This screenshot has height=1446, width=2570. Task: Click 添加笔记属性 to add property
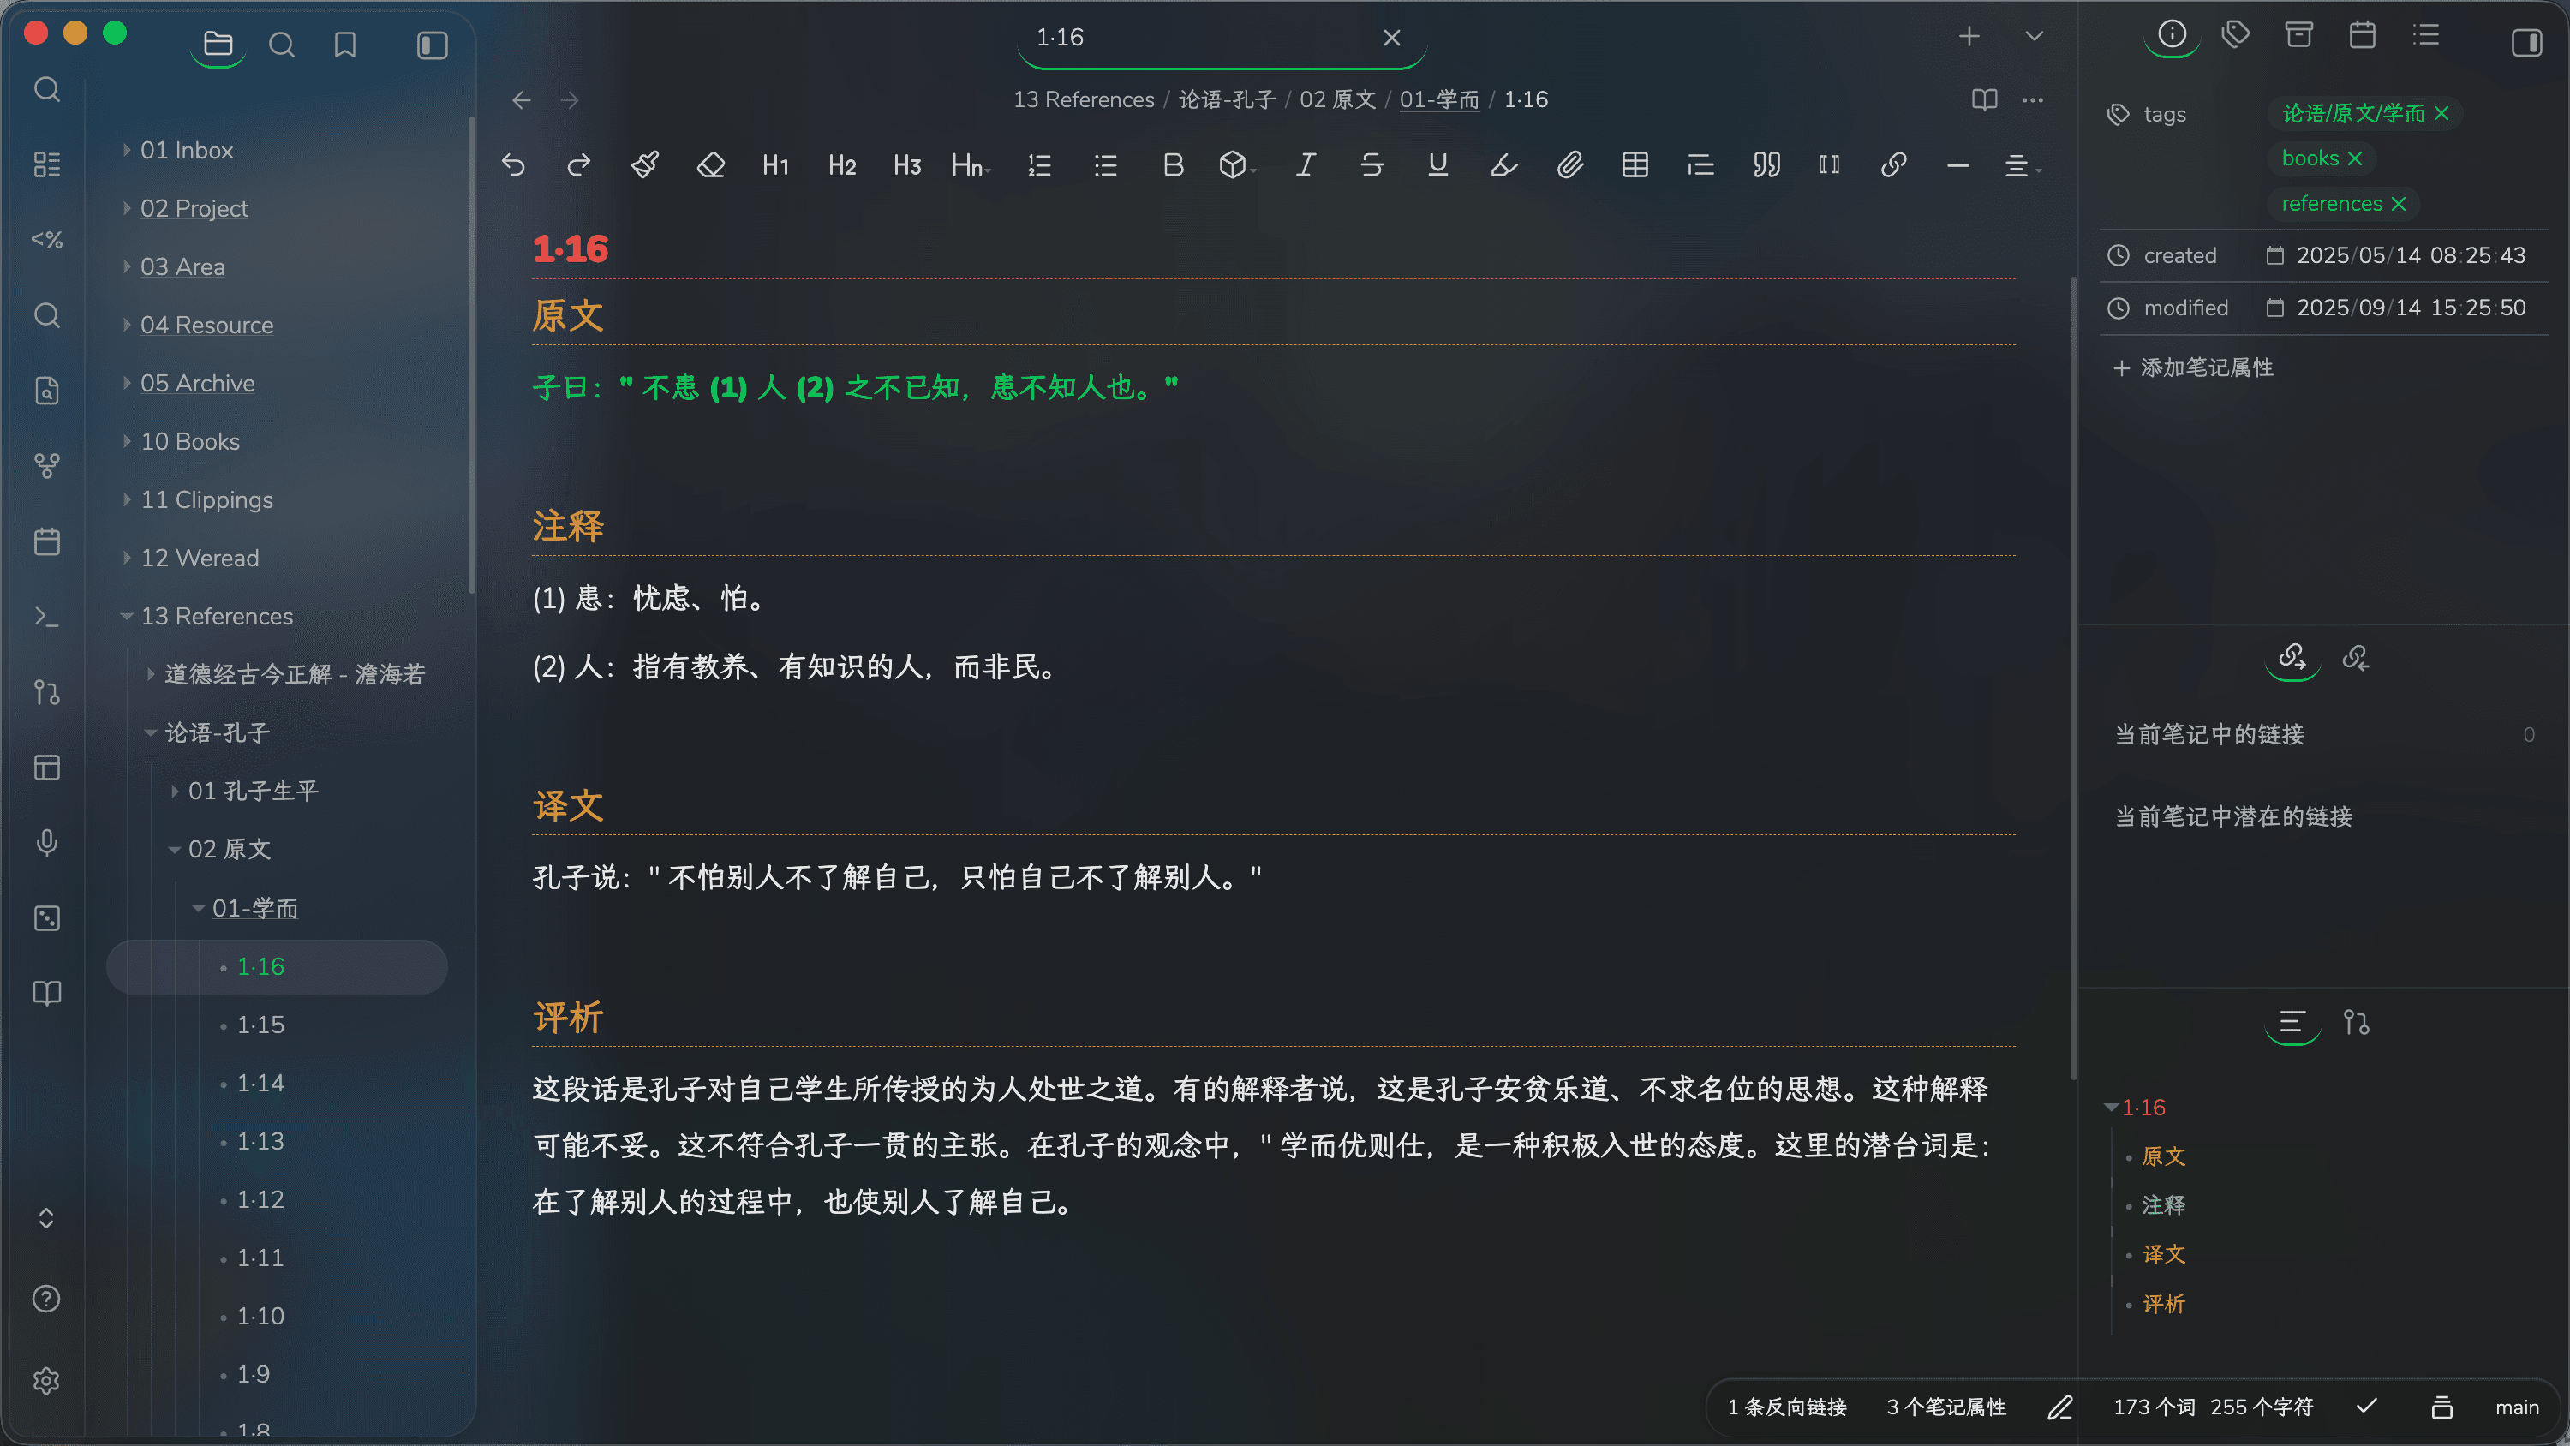click(x=2193, y=367)
